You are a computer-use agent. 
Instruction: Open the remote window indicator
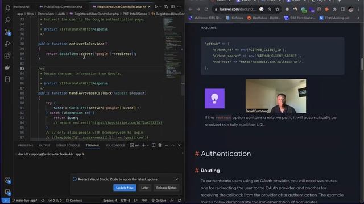click(x=6, y=201)
